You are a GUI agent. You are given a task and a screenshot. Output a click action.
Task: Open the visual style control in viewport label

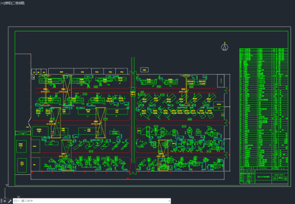point(18,3)
